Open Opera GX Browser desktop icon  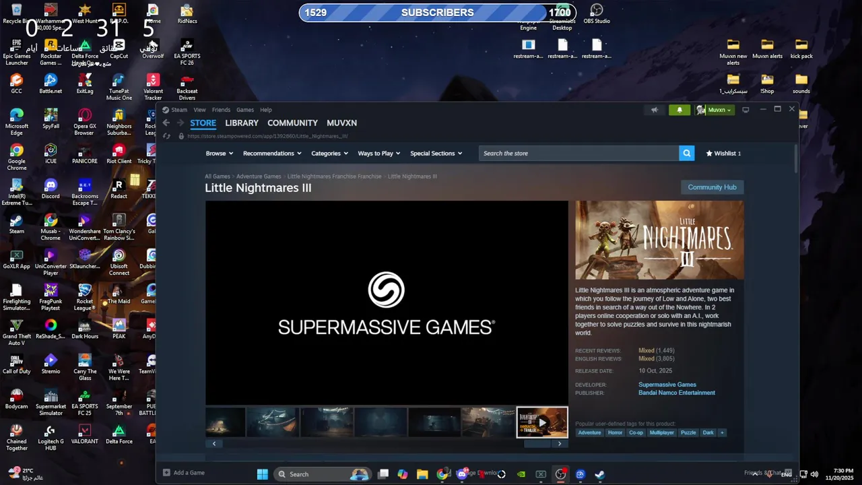coord(85,122)
